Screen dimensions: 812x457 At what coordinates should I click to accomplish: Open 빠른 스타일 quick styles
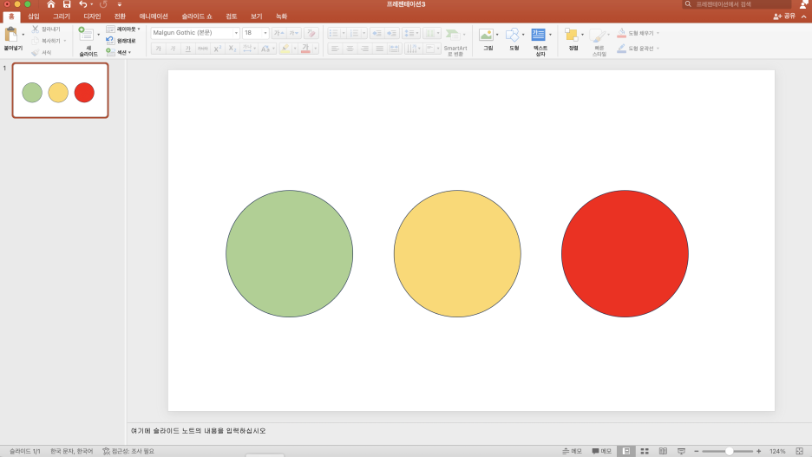pyautogui.click(x=599, y=42)
